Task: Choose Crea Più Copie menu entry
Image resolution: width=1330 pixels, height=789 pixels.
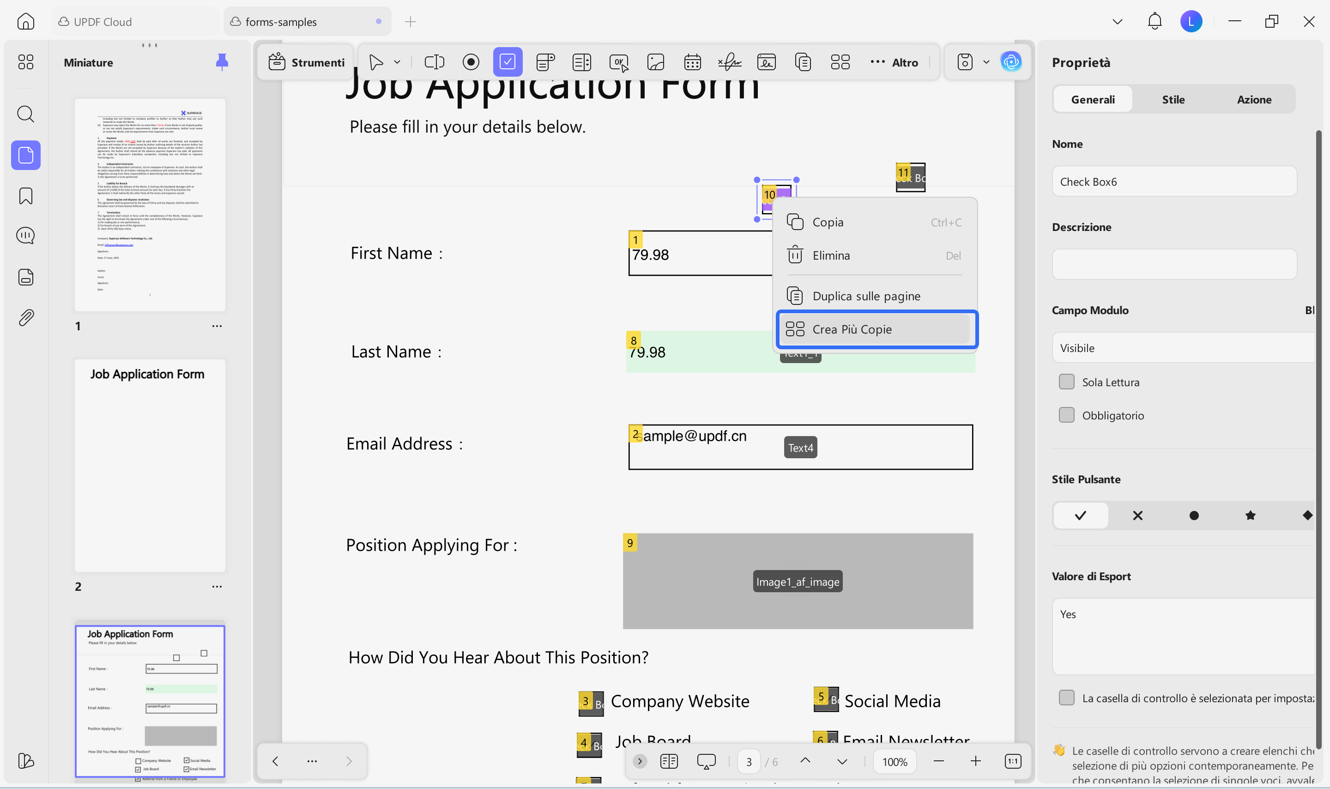Action: [875, 329]
